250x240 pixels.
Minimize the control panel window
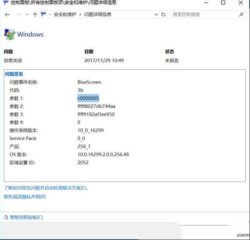[x=206, y=3]
